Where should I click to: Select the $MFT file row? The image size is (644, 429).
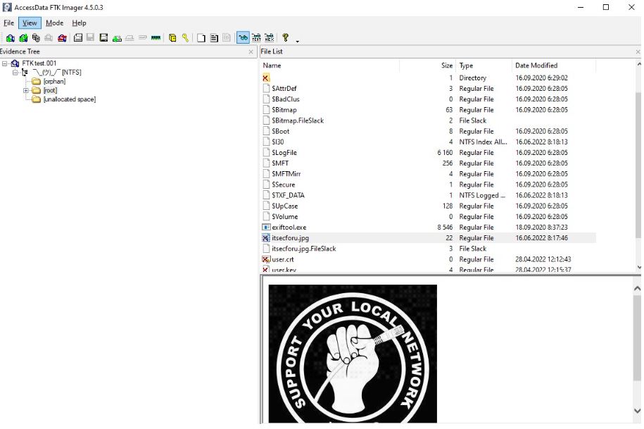[x=429, y=163]
